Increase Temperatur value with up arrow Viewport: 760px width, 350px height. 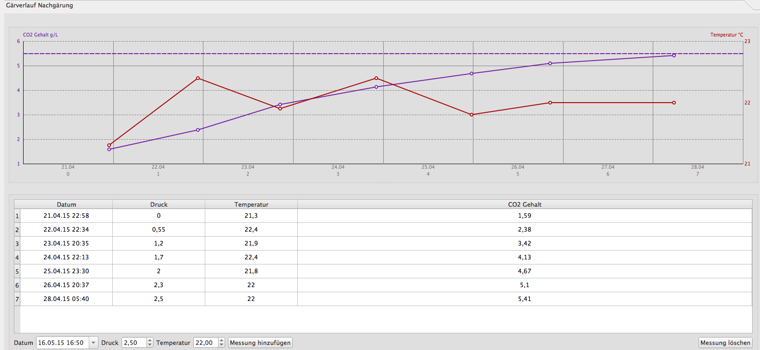coord(221,340)
